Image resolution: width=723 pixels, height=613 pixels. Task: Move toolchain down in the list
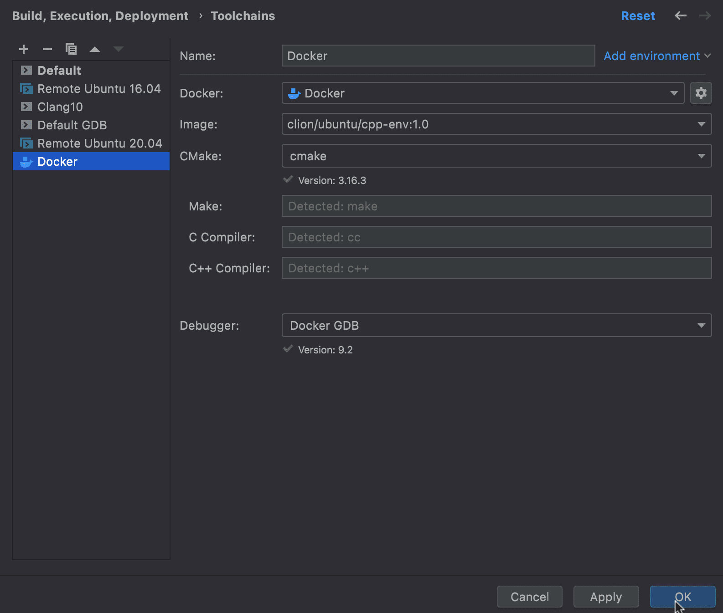point(119,49)
